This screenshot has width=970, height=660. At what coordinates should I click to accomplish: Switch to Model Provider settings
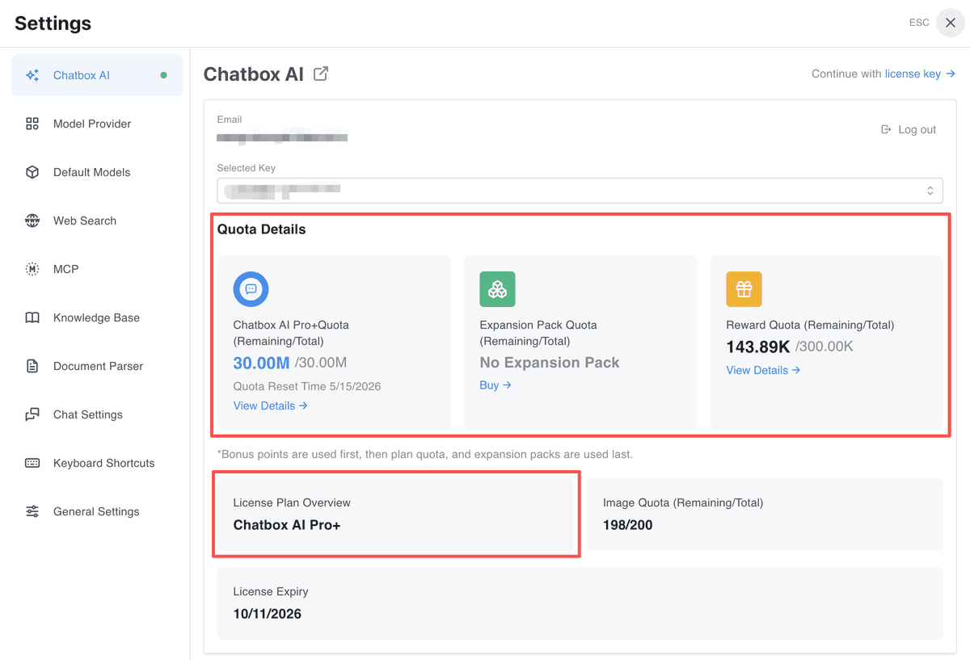click(x=97, y=124)
